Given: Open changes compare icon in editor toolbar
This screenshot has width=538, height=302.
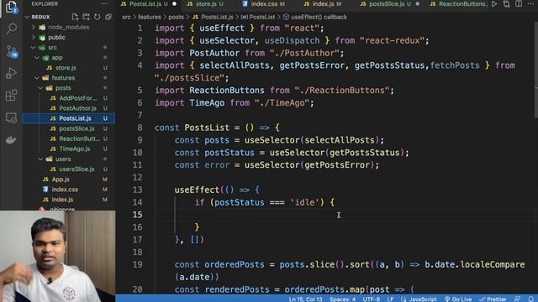Looking at the screenshot, I should [506, 4].
